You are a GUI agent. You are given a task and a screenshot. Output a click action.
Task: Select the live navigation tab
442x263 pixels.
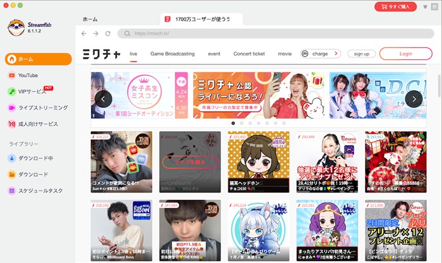pos(133,54)
